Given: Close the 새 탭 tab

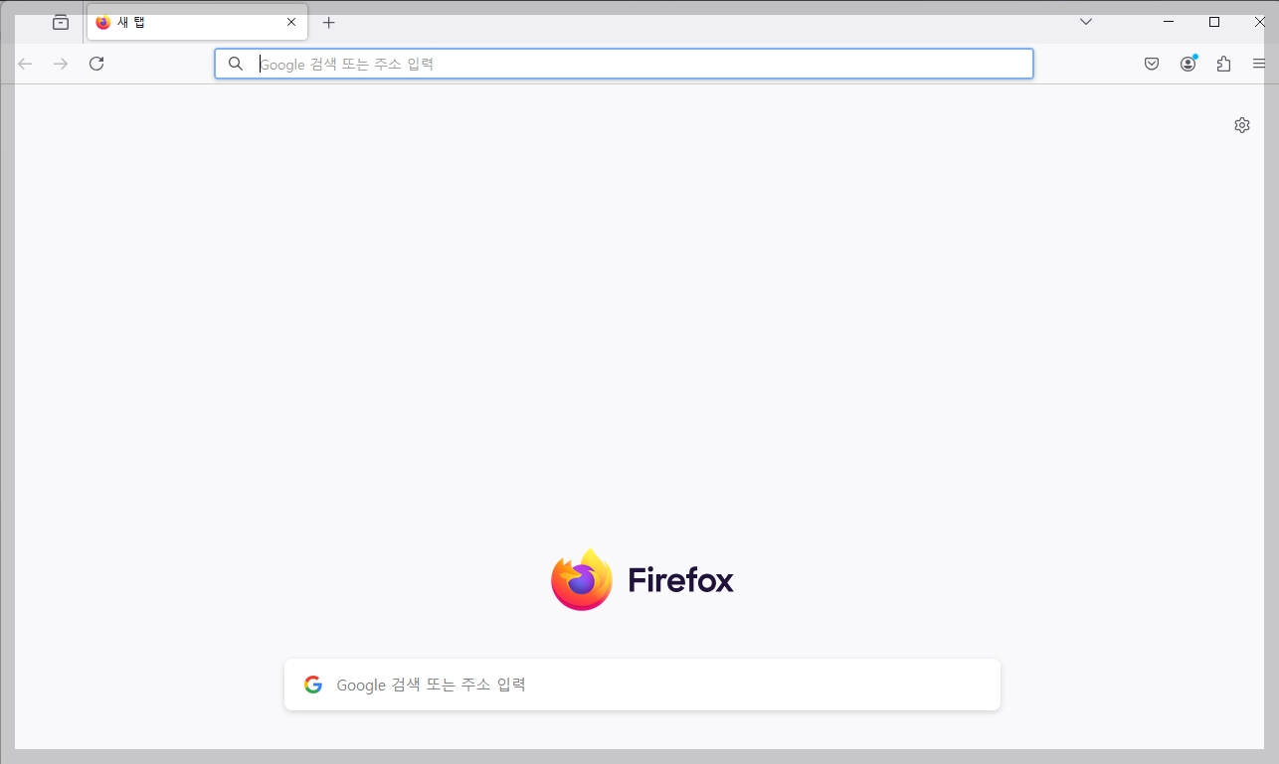Looking at the screenshot, I should (x=291, y=22).
